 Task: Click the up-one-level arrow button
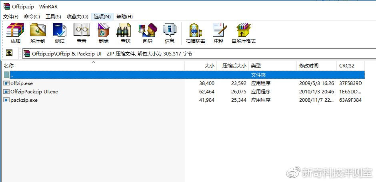pyautogui.click(x=9, y=53)
